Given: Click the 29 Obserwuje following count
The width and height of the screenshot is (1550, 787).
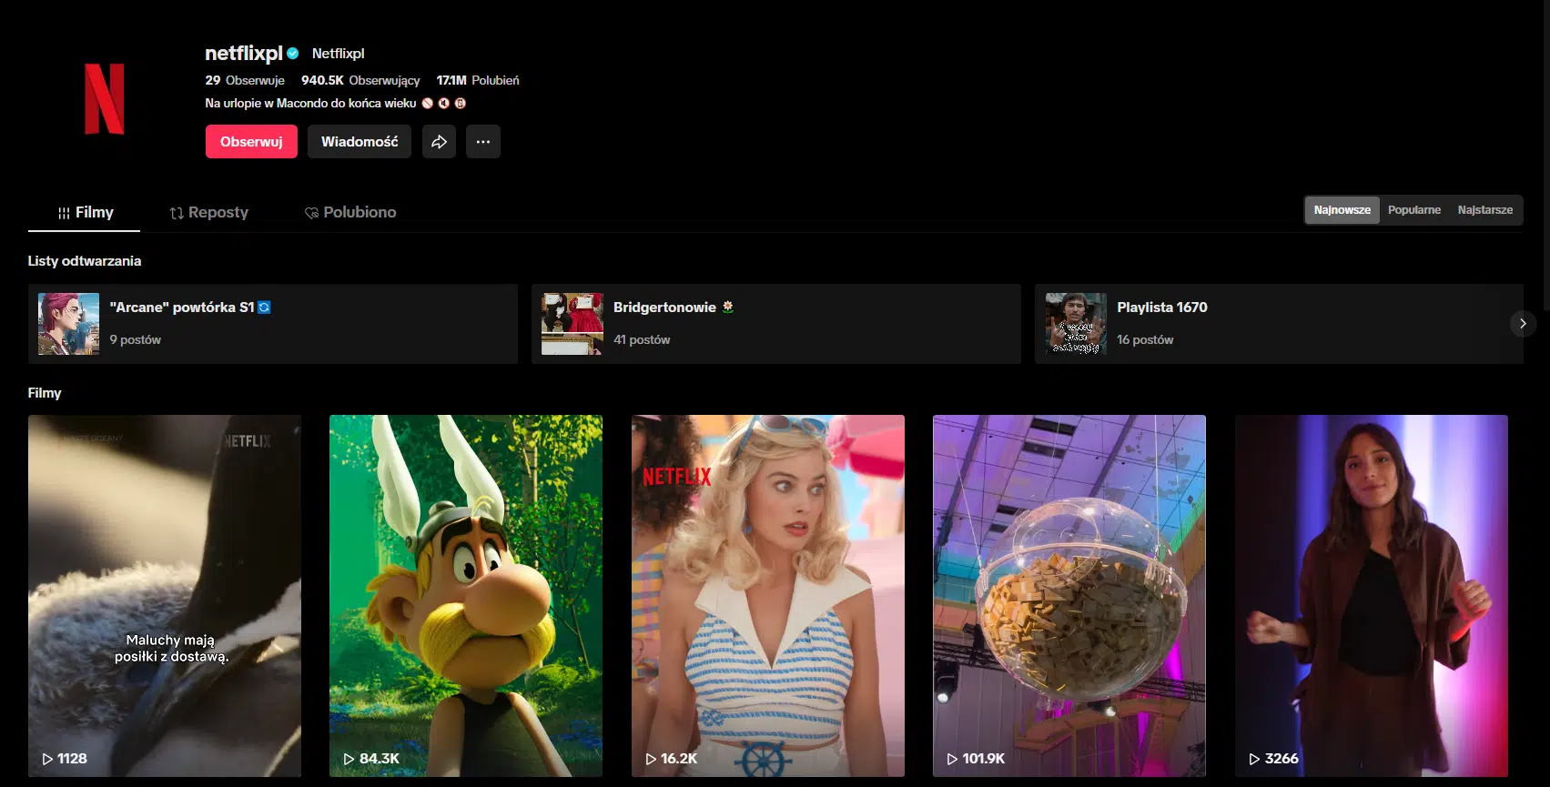Looking at the screenshot, I should (x=245, y=80).
